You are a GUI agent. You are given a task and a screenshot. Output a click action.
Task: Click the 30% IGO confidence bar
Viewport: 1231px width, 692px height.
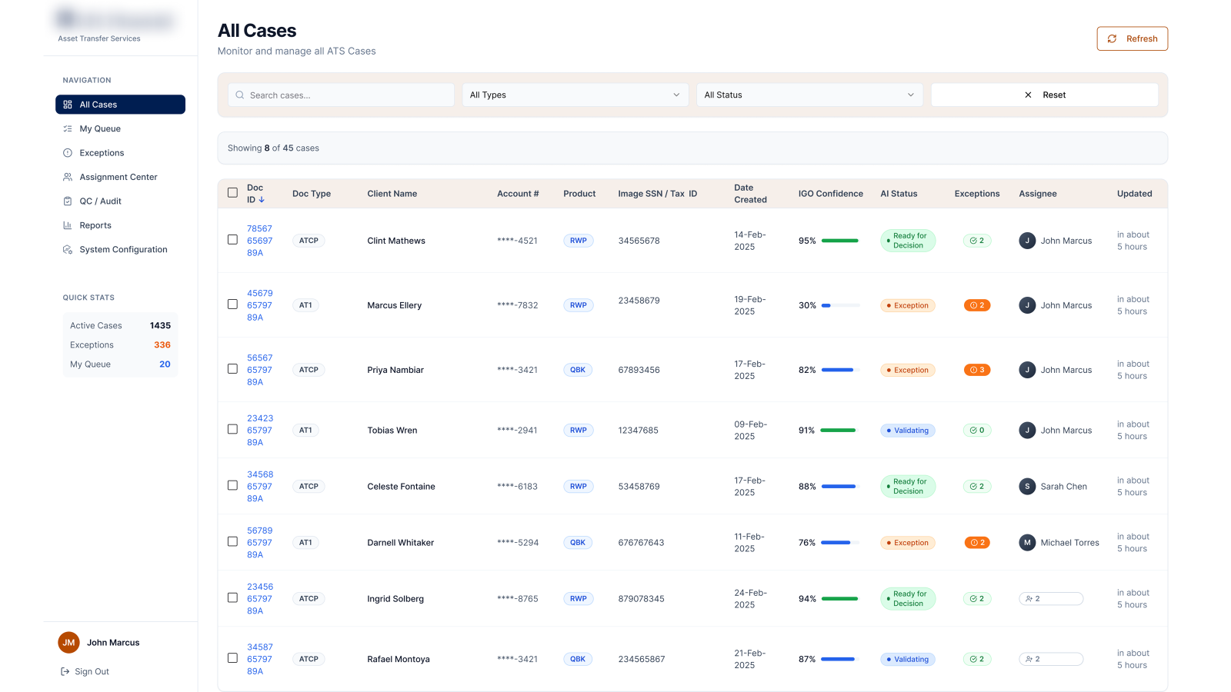click(x=840, y=305)
